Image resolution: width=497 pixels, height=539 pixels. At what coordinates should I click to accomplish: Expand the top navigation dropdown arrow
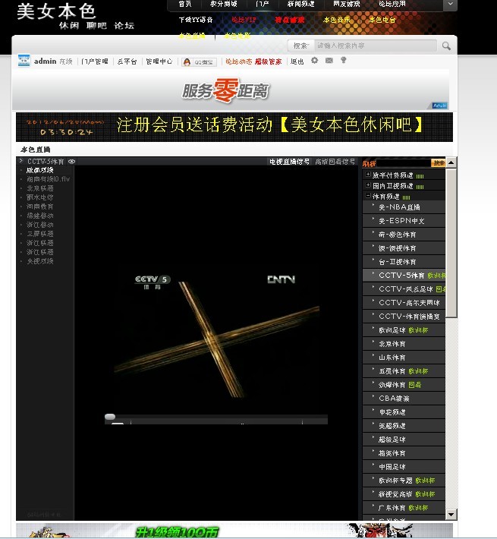pos(450,4)
